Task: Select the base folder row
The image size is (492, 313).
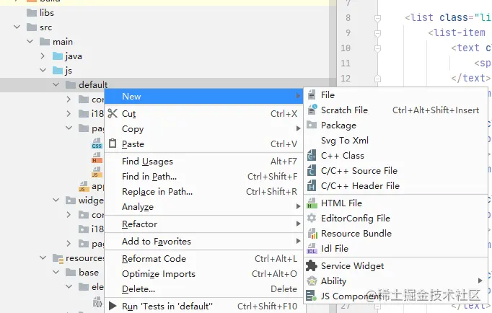Action: point(52,272)
